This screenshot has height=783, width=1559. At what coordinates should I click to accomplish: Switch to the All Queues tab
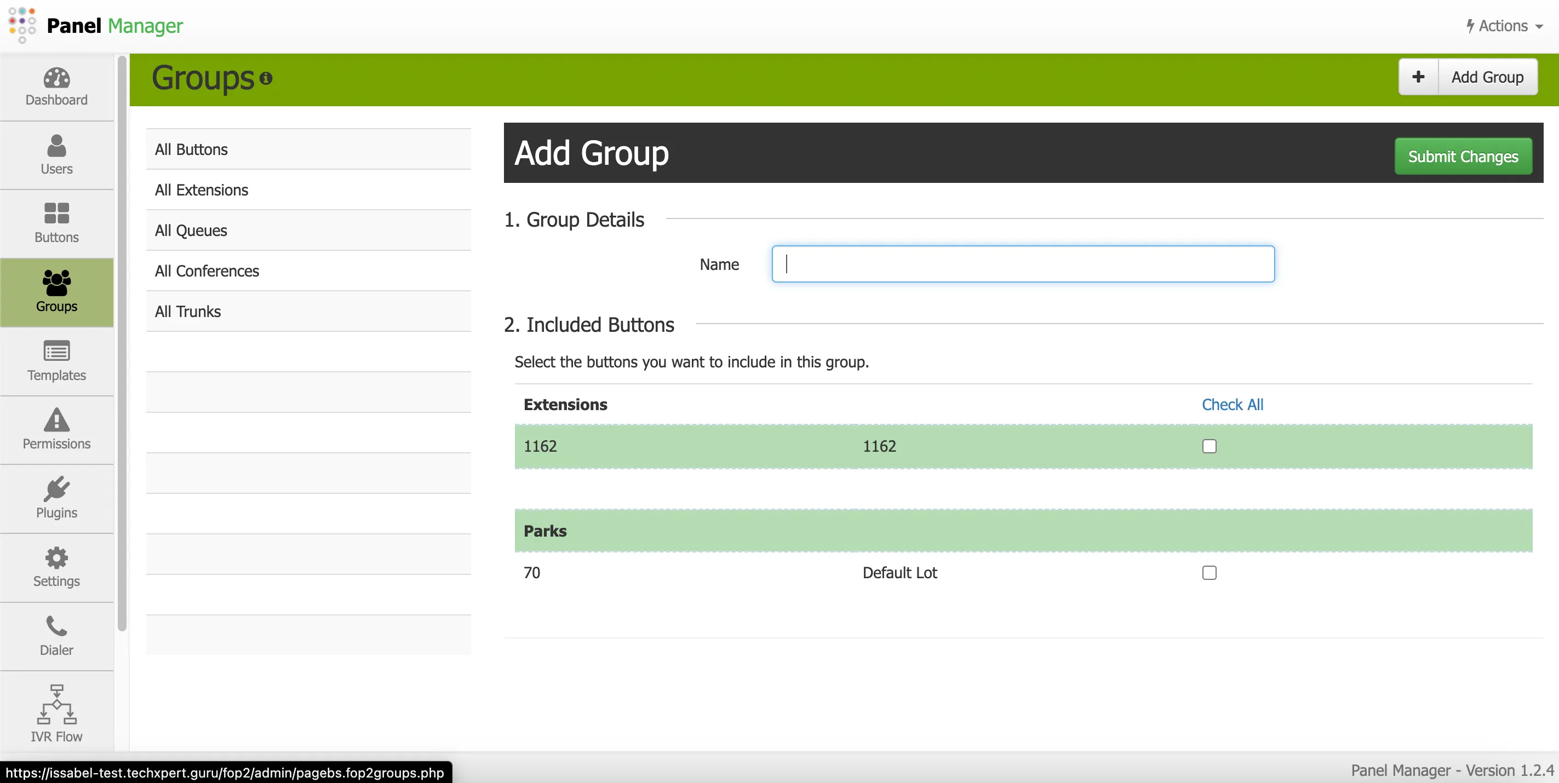tap(191, 230)
